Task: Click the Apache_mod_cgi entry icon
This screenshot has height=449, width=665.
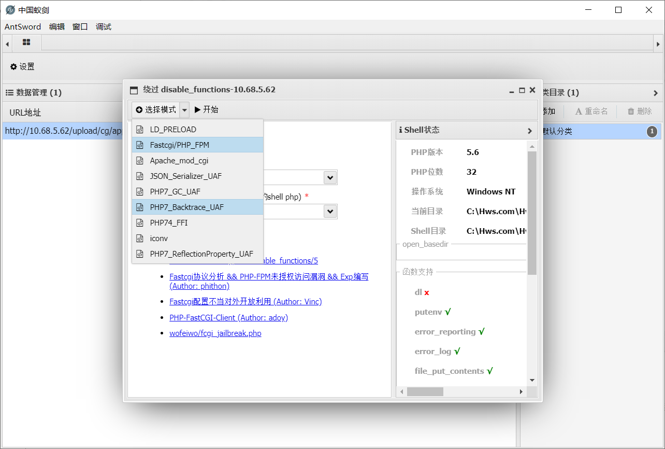Action: point(139,161)
